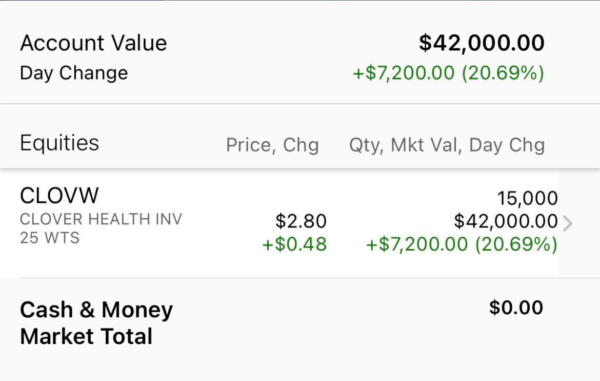Click the account value figure $42,000.00
The width and height of the screenshot is (600, 381).
(481, 43)
